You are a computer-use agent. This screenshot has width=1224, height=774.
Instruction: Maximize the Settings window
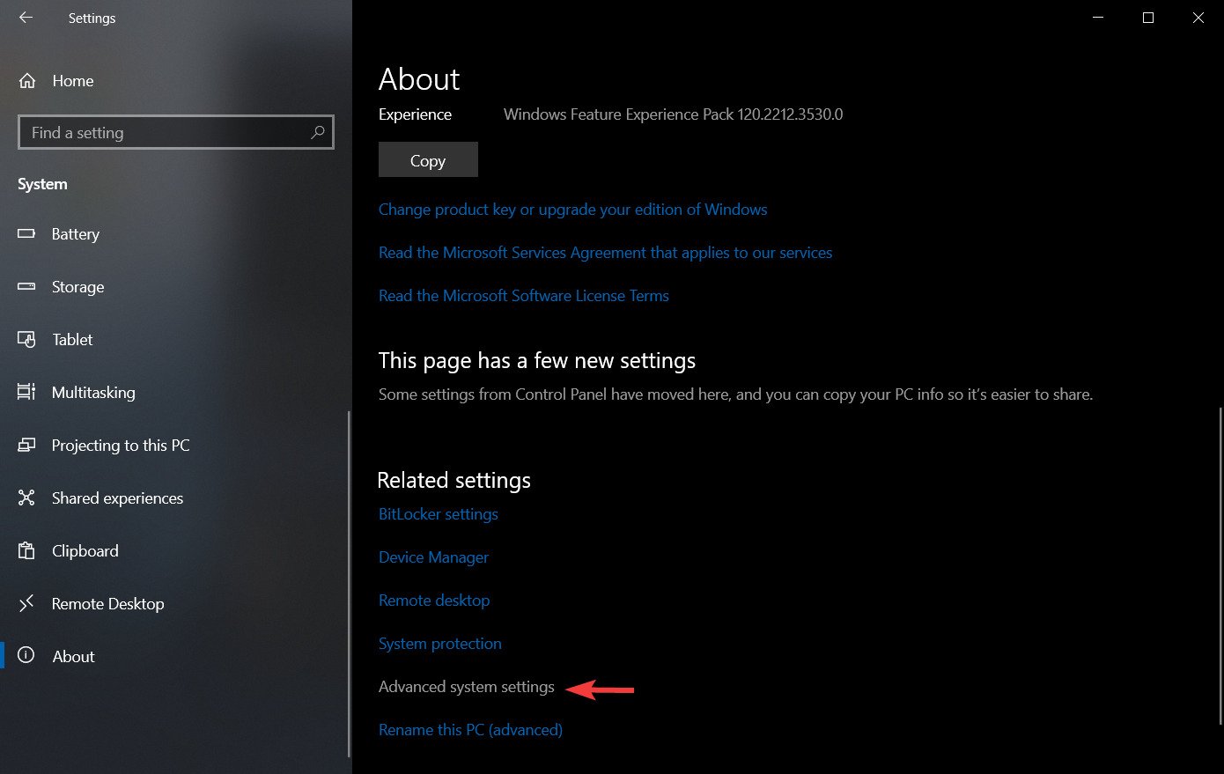[1148, 18]
